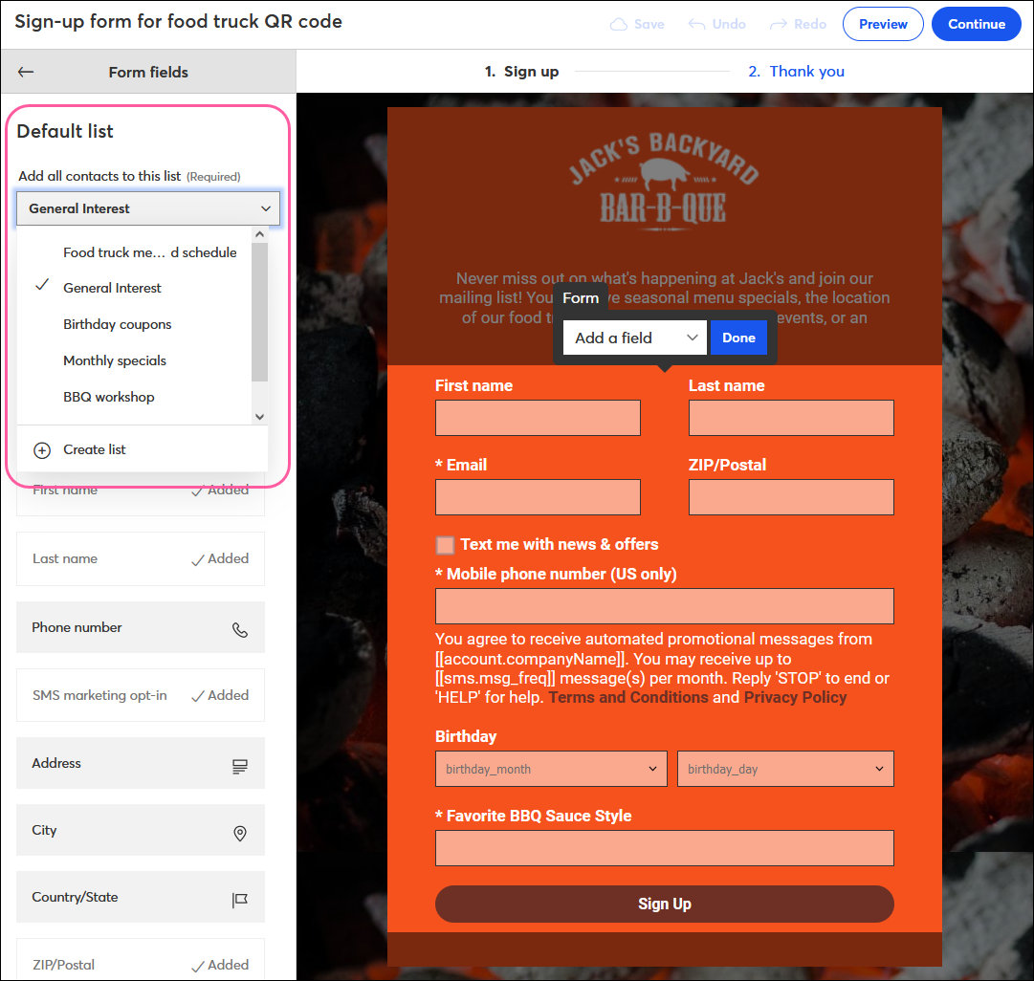Open the General Interest default list dropdown
The image size is (1034, 981).
(x=148, y=208)
